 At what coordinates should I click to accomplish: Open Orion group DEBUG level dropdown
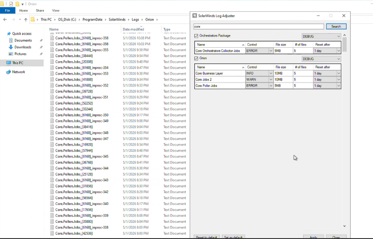click(x=321, y=59)
